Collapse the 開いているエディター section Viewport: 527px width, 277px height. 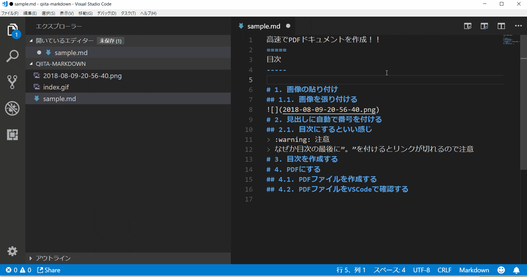[x=31, y=41]
